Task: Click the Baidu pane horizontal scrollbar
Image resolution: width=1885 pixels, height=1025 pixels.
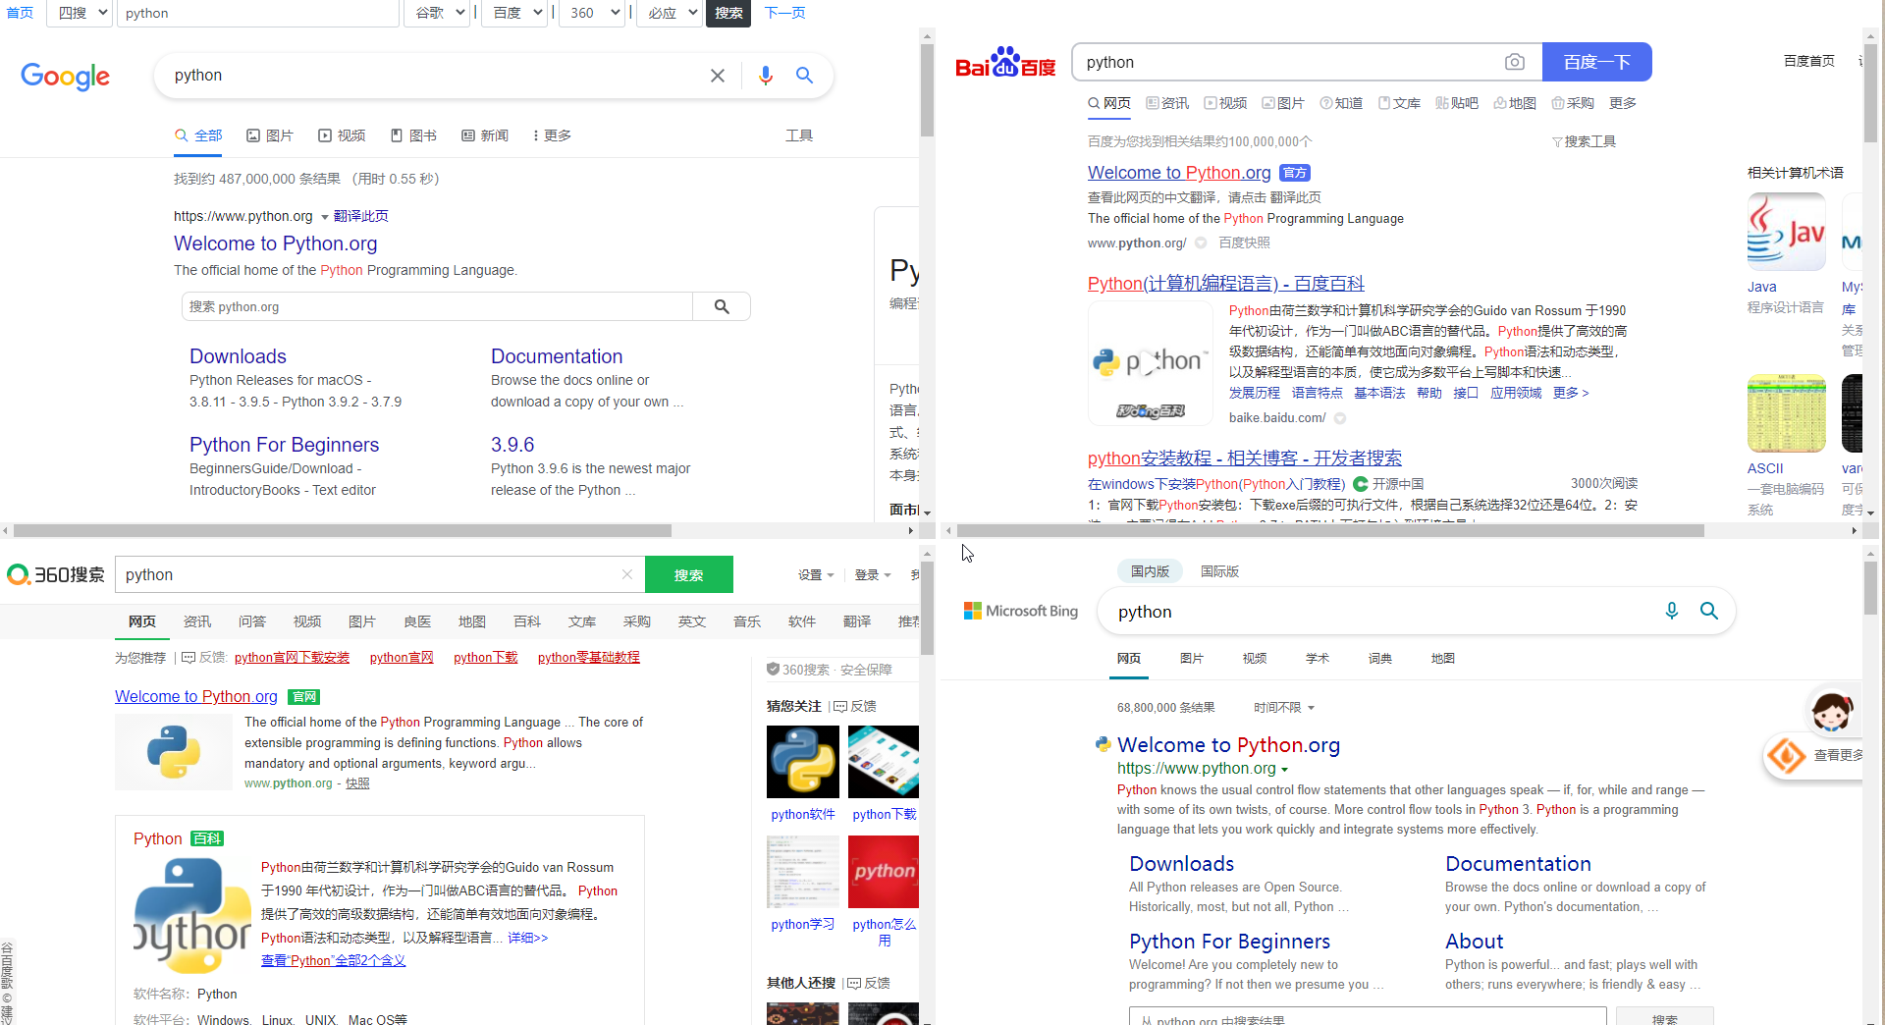Action: pos(1330,530)
